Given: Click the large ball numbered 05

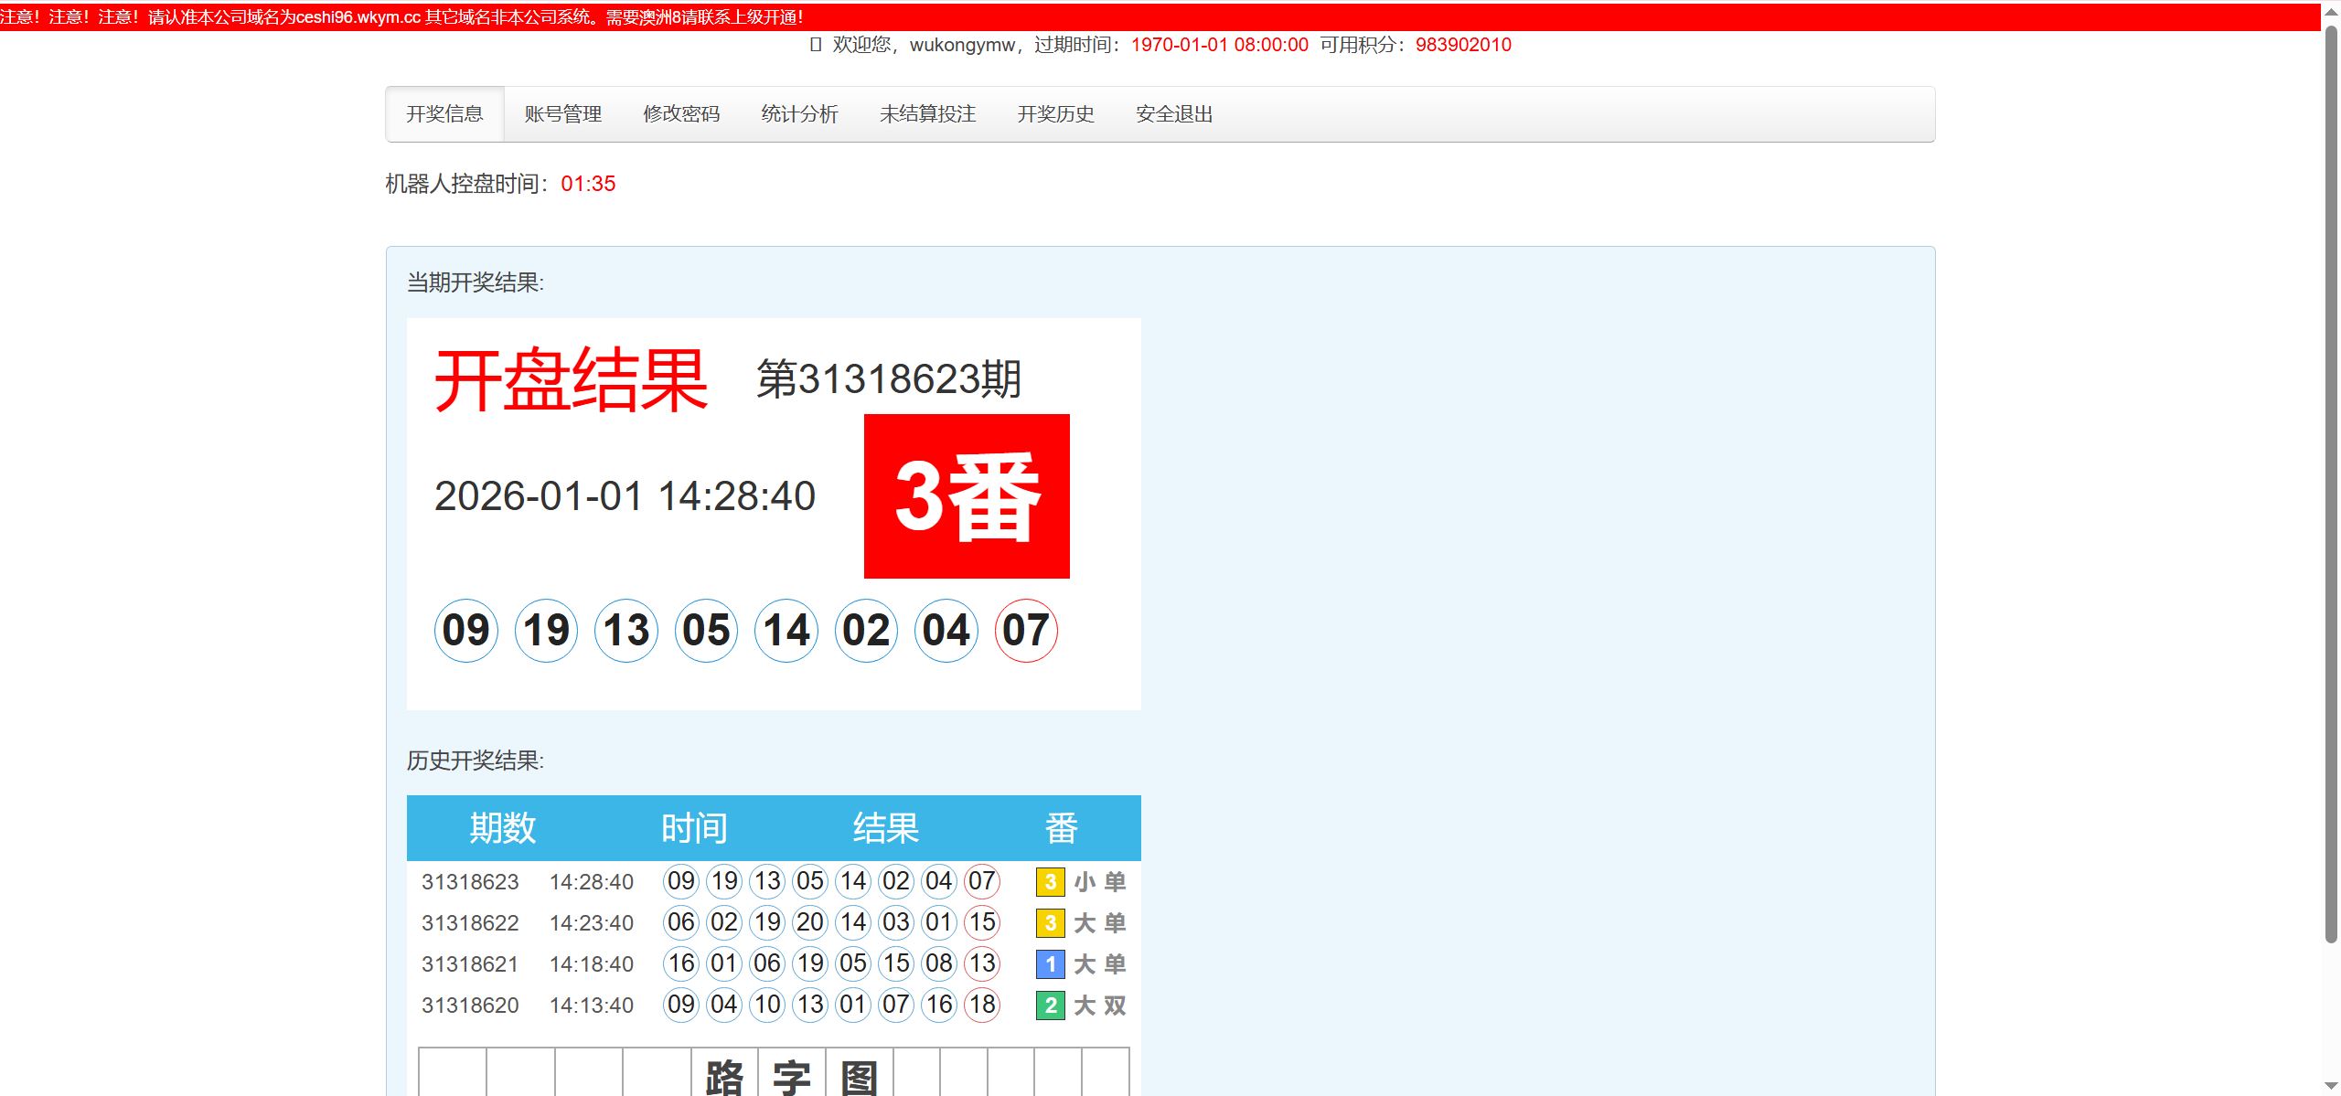Looking at the screenshot, I should click(707, 631).
